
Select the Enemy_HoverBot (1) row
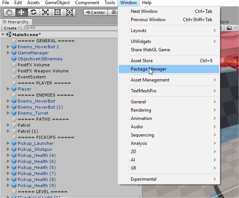click(x=59, y=107)
